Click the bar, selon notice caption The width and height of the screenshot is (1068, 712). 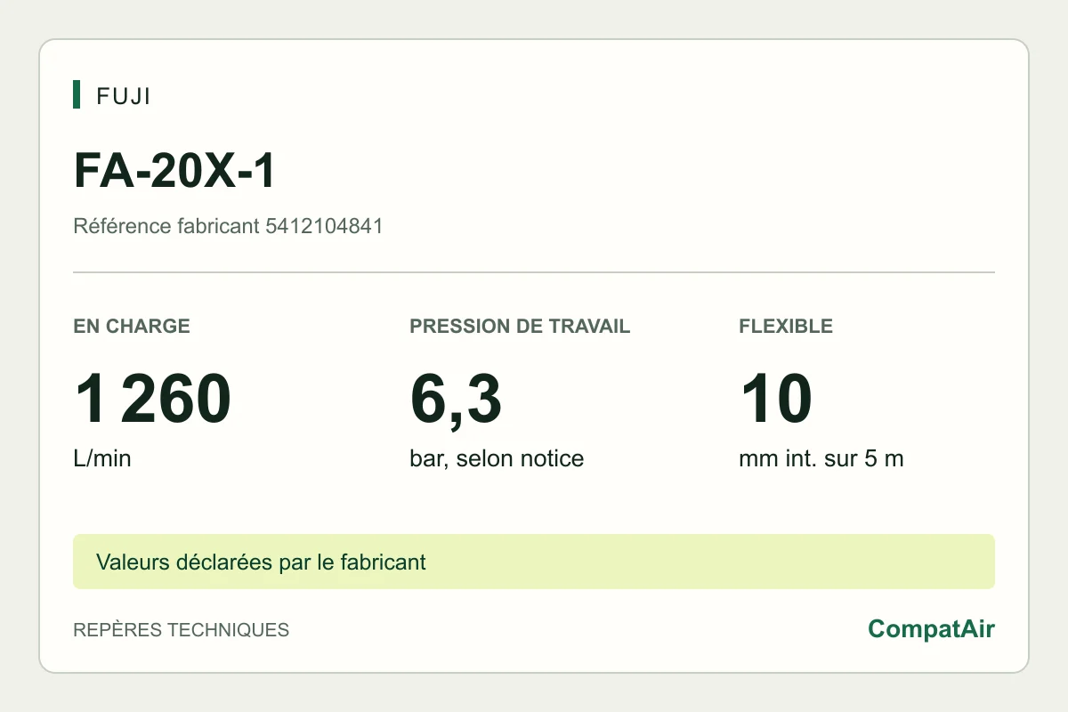coord(497,459)
